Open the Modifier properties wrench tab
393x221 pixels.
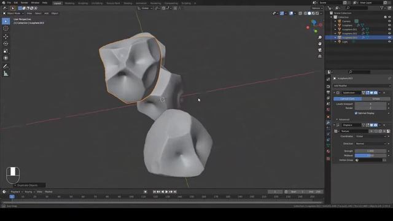[x=328, y=123]
